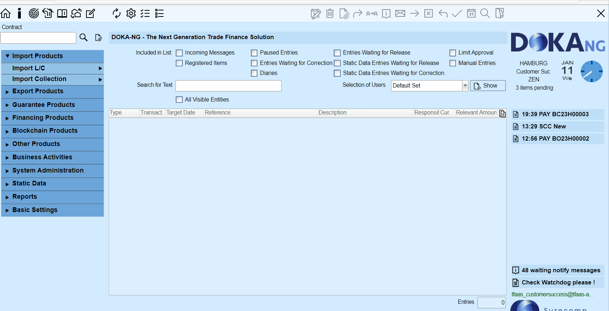Click the target bullseye icon

tap(34, 14)
